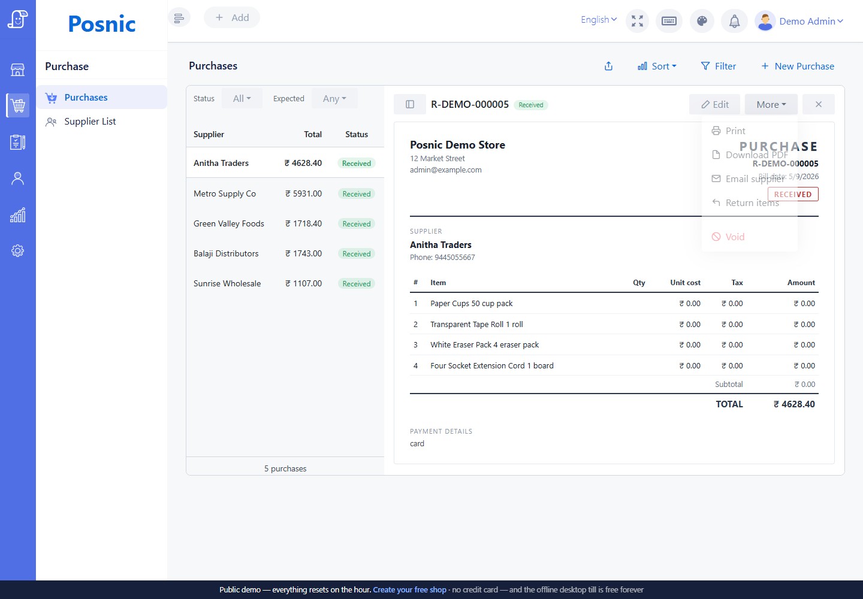Click the Demo Admin avatar image
This screenshot has height=599, width=863.
pos(765,21)
